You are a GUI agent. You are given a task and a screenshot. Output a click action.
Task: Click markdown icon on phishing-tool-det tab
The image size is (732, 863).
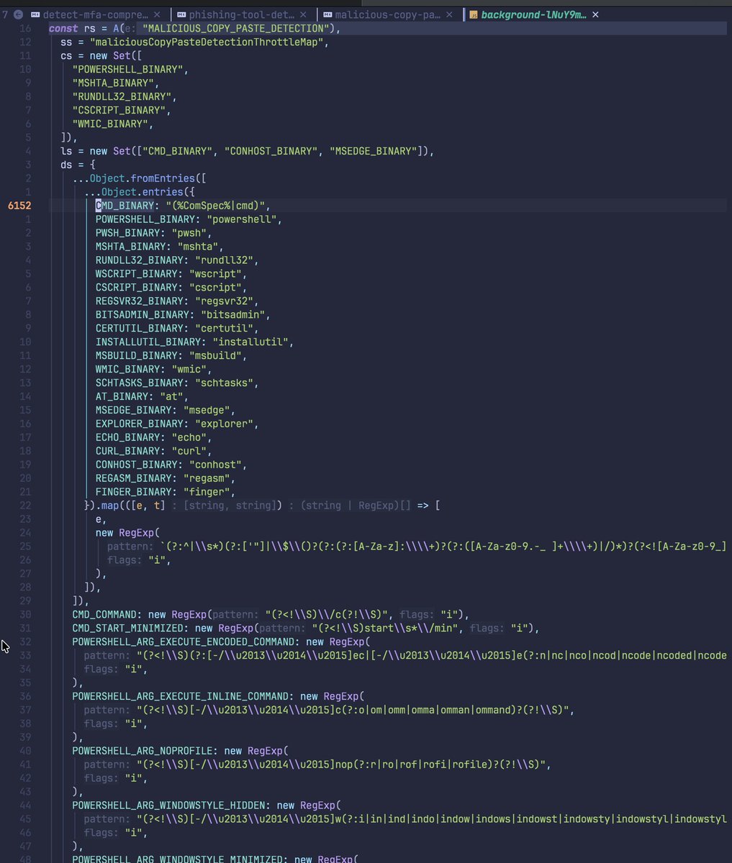(x=182, y=14)
